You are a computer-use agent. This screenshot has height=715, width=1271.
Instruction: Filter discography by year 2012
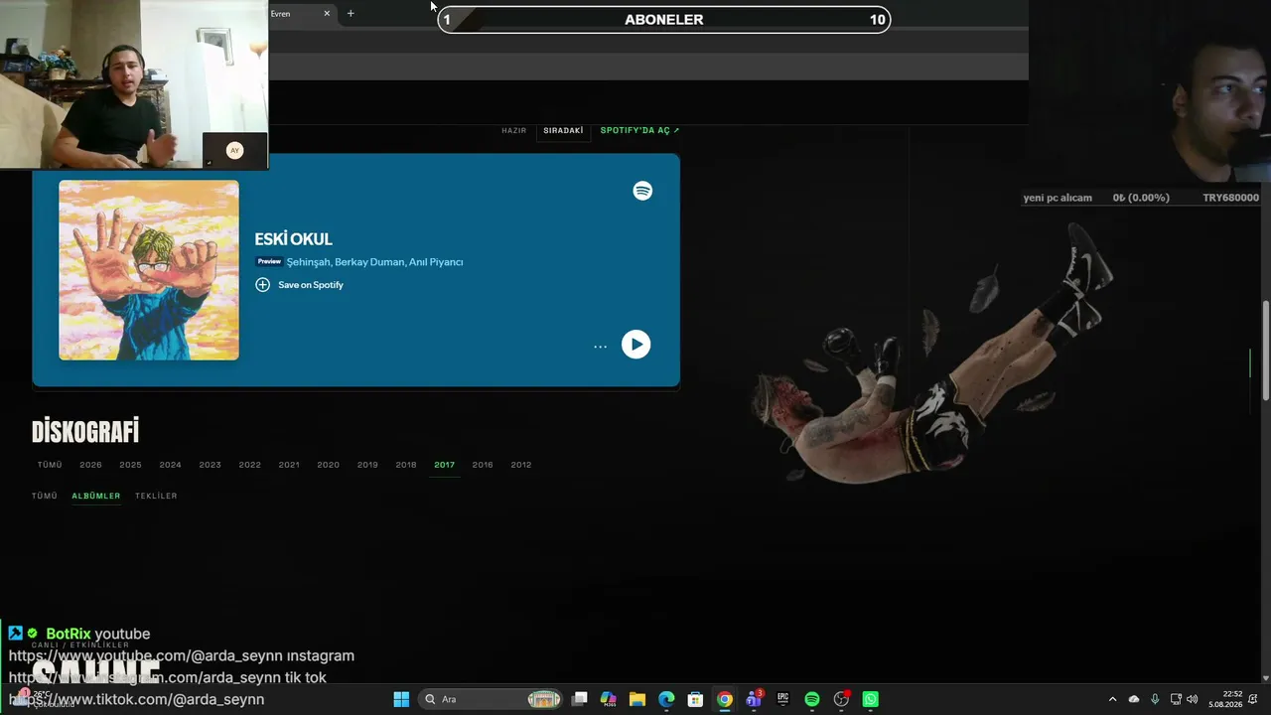[521, 465]
